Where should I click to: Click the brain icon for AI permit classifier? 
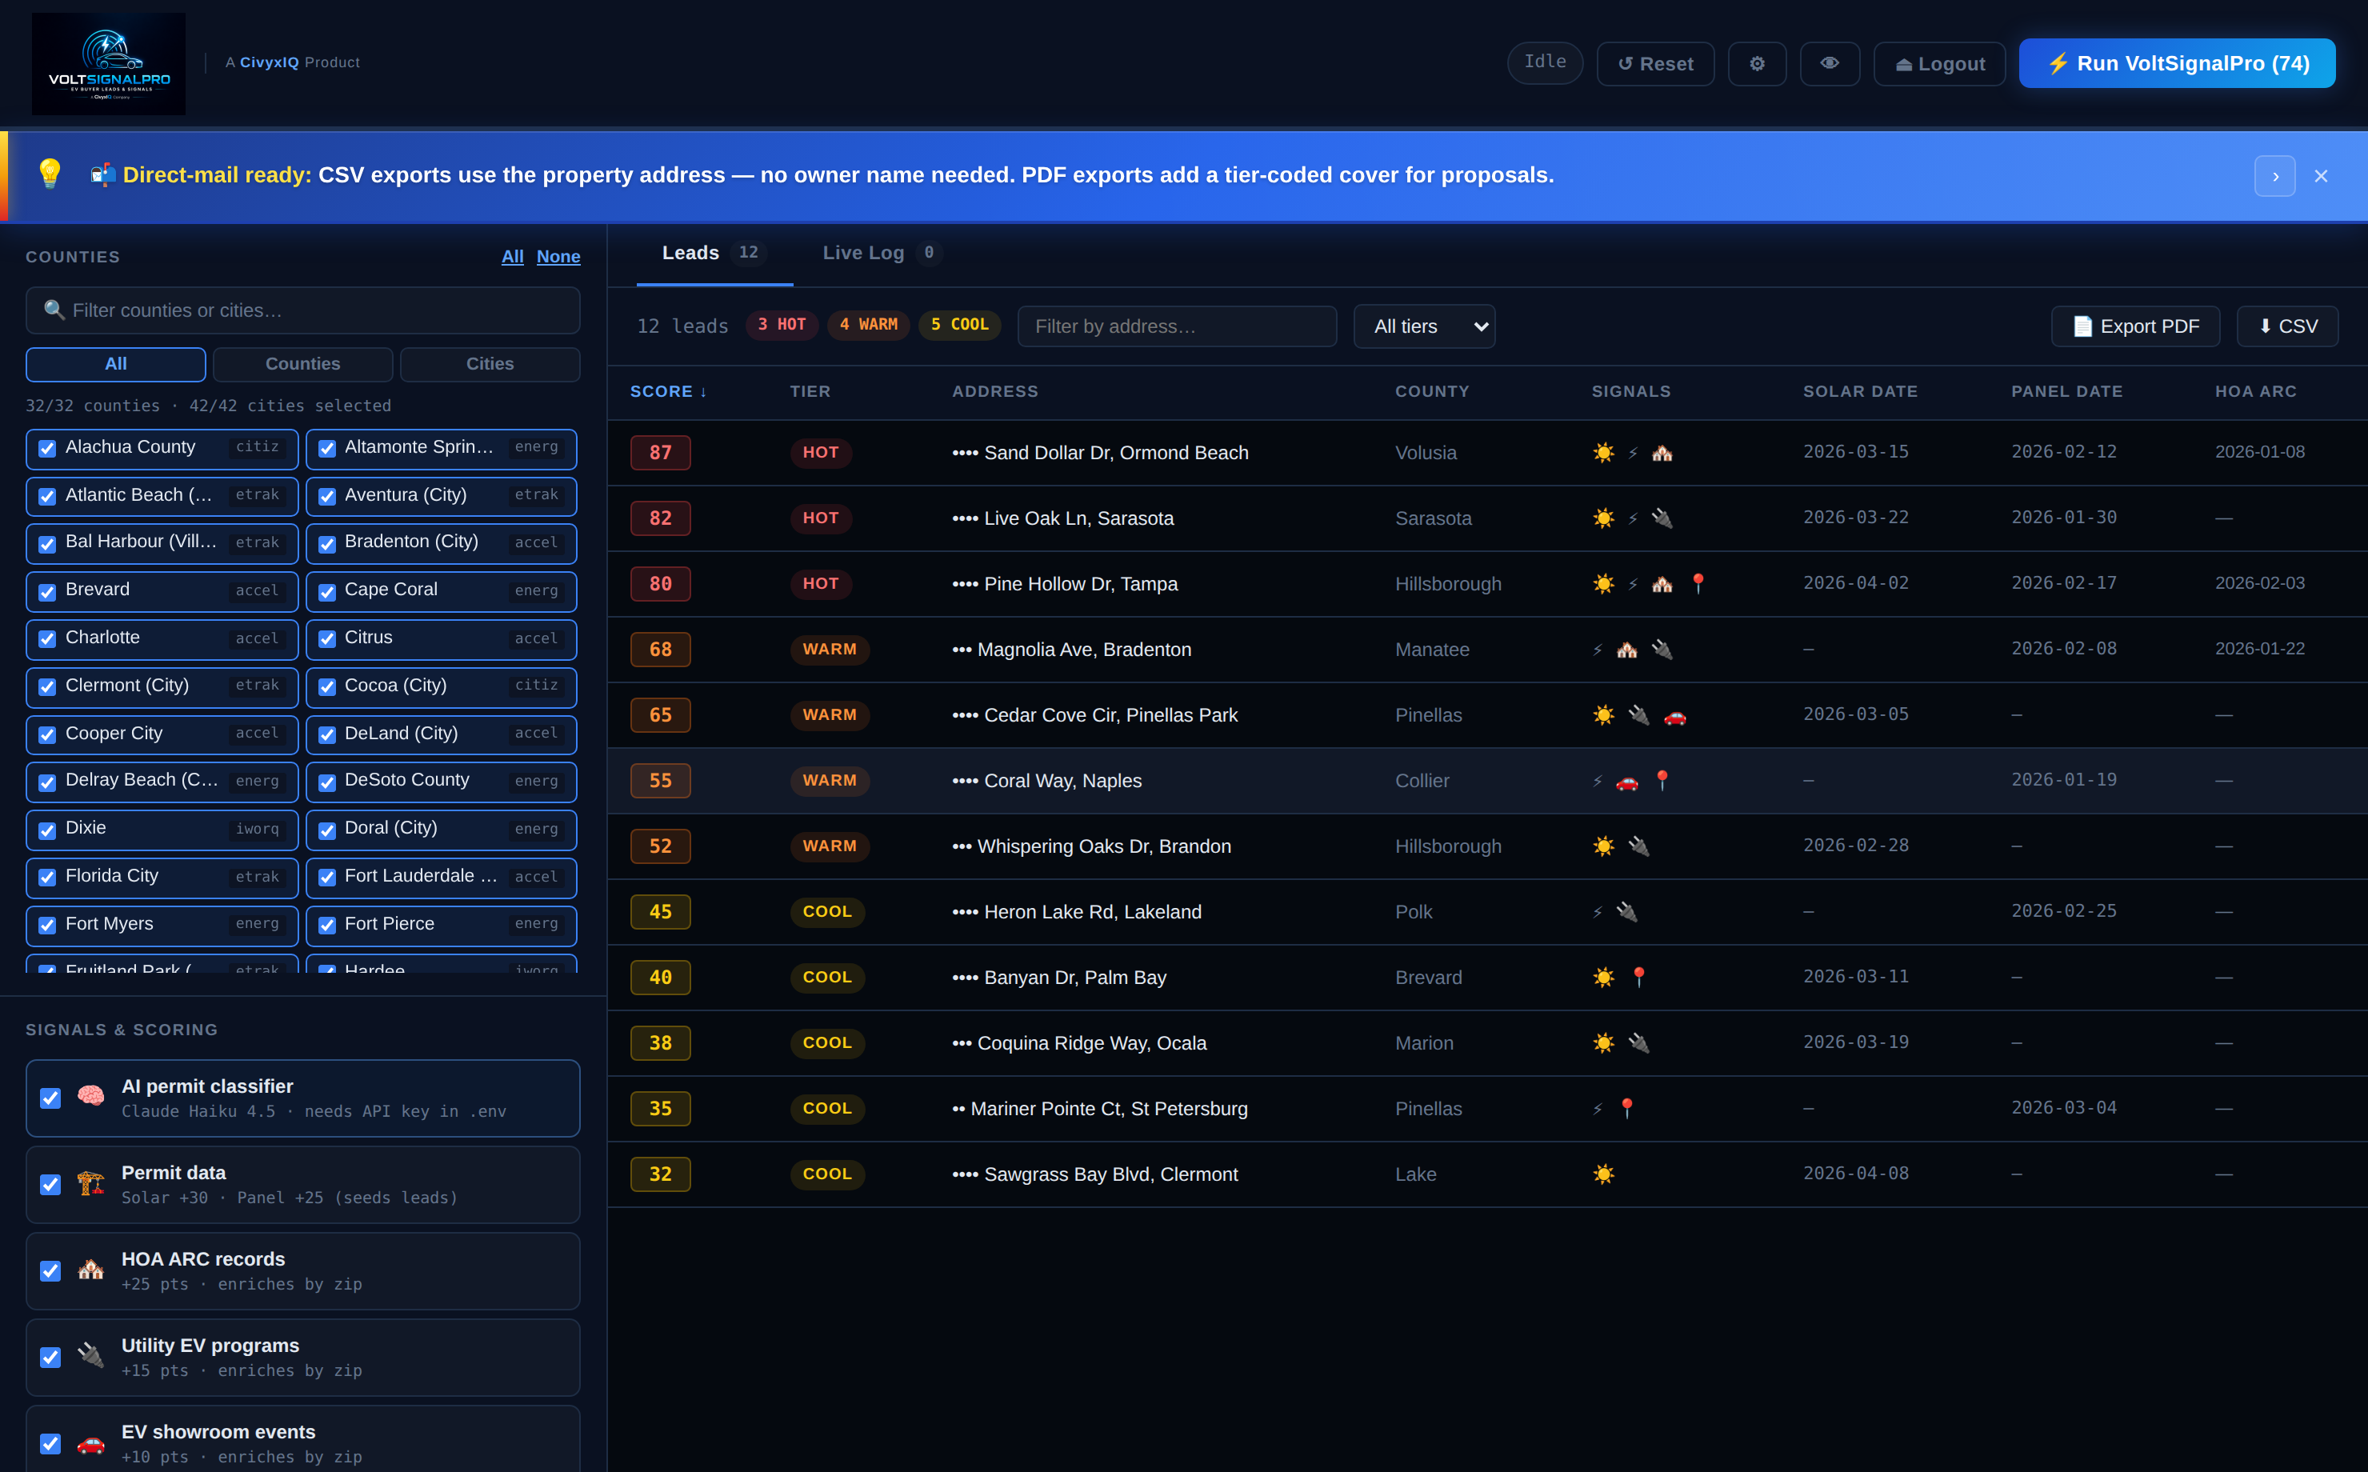[x=90, y=1096]
